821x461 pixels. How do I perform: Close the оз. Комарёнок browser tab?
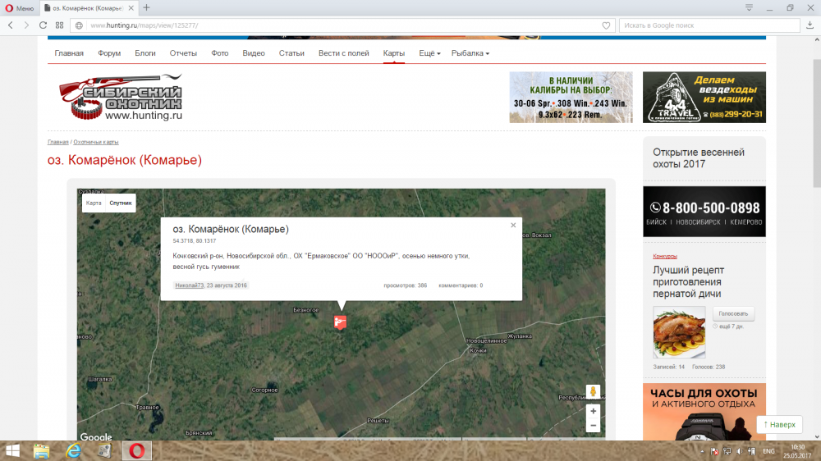click(x=131, y=8)
